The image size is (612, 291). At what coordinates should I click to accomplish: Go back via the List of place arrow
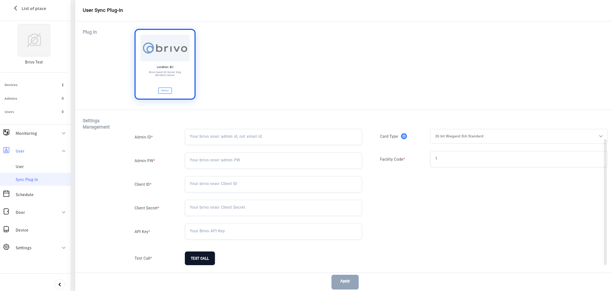click(16, 8)
